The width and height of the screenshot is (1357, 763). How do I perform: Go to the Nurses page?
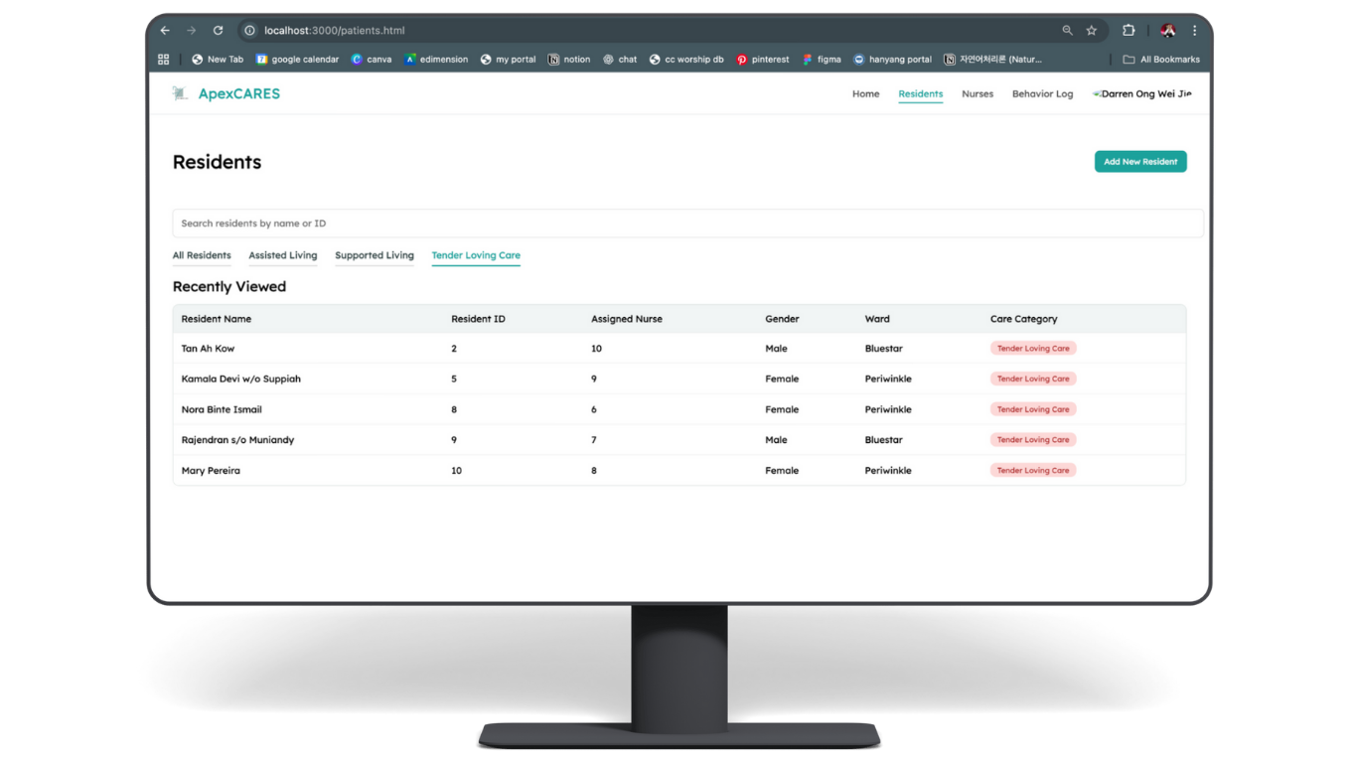pos(978,94)
